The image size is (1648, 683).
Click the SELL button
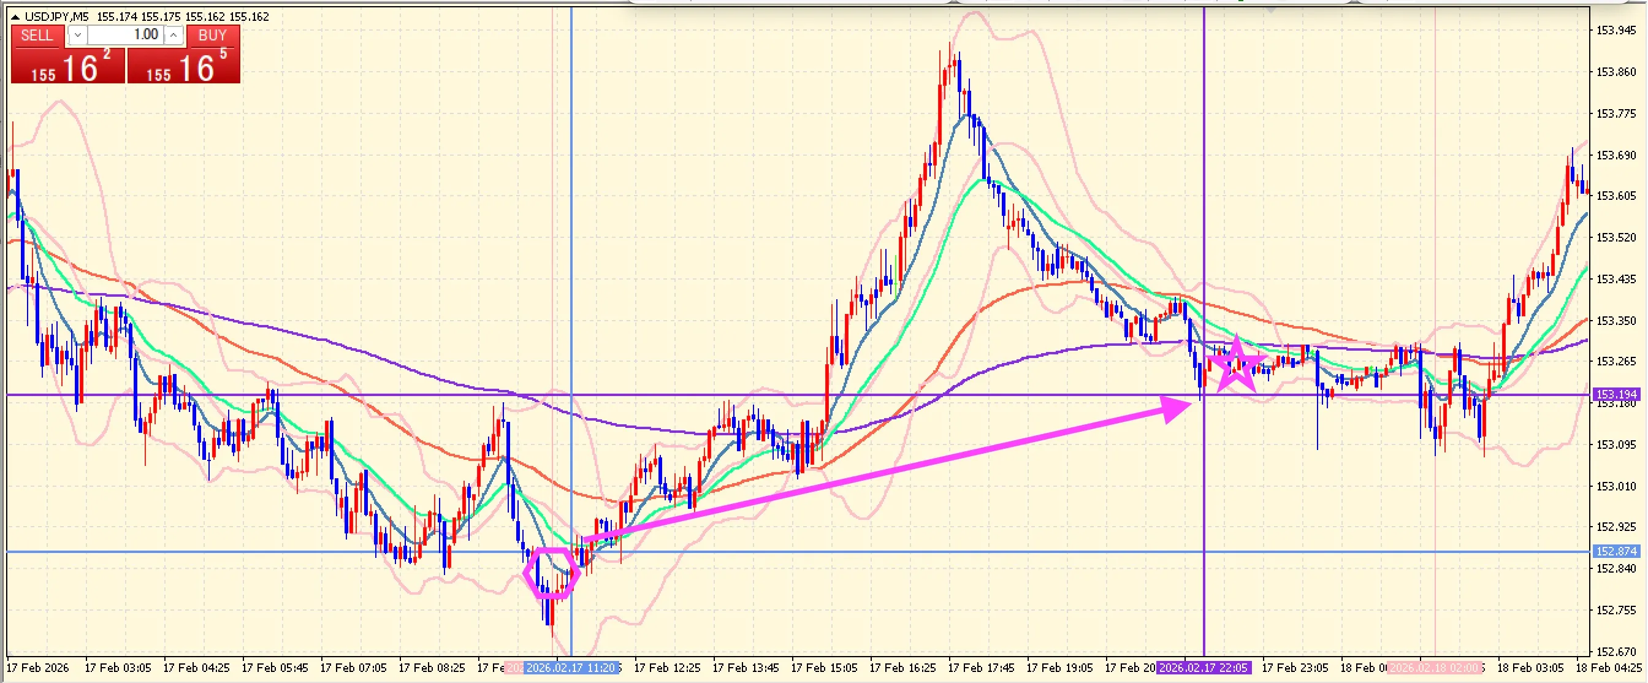click(37, 36)
